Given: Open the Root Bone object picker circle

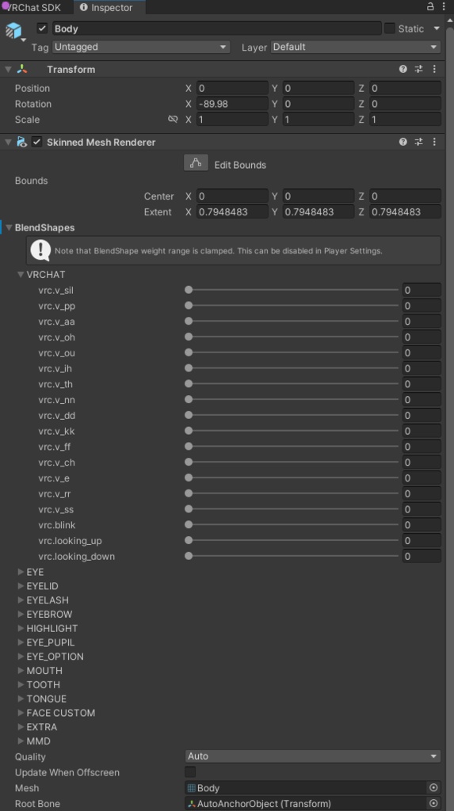Looking at the screenshot, I should pyautogui.click(x=434, y=803).
